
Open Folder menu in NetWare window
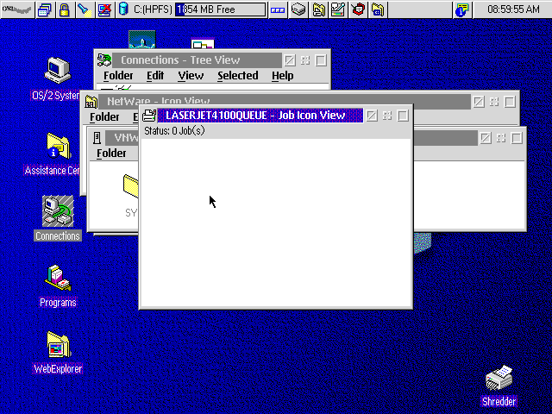[x=104, y=117]
